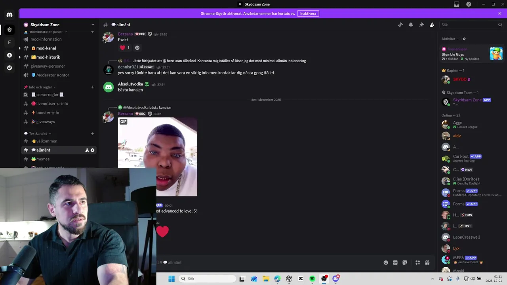This screenshot has height=285, width=507.
Task: Open Skyddsam Zone APP member profile
Action: pos(472,102)
